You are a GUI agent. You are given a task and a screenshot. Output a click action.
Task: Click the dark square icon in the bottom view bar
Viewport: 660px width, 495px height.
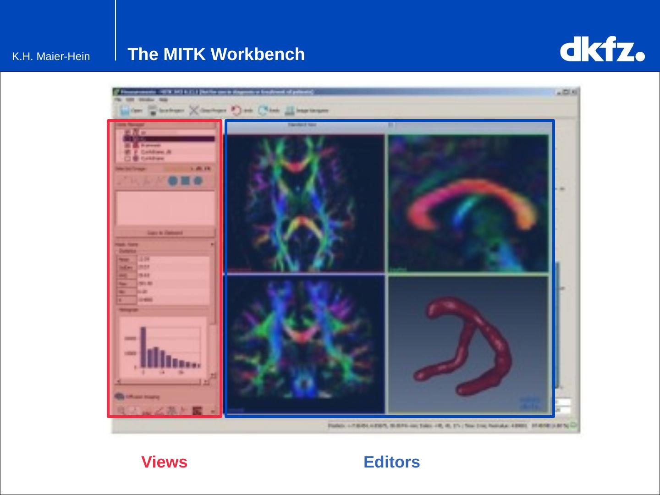pos(198,411)
